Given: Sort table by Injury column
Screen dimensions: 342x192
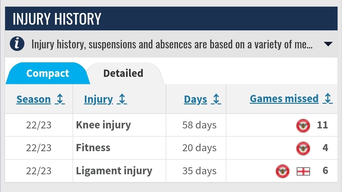Looking at the screenshot, I should [x=98, y=99].
